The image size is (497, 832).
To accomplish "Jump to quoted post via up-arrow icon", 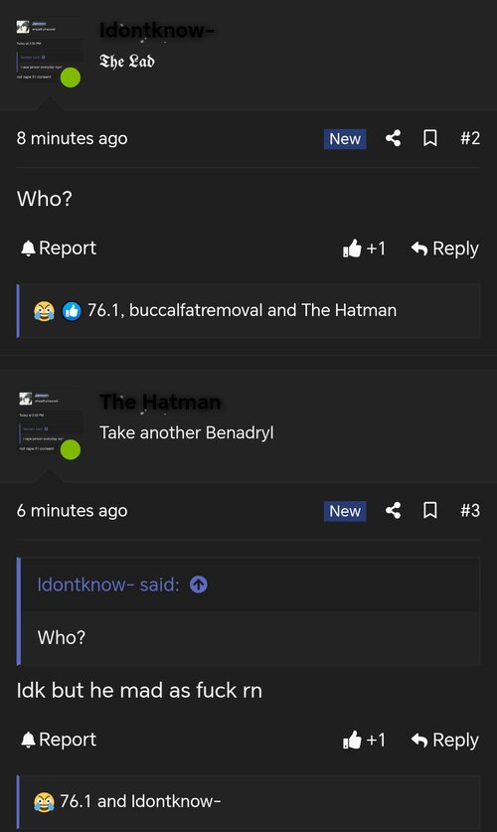I will pyautogui.click(x=199, y=584).
